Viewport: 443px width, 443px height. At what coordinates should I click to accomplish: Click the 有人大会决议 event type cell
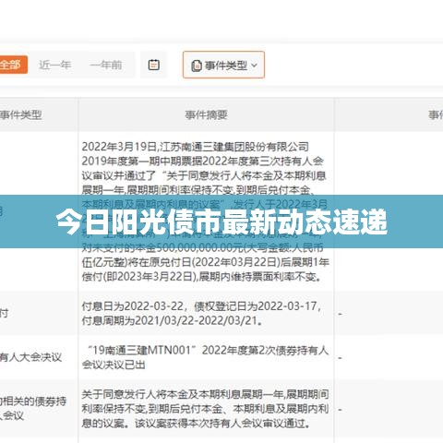pyautogui.click(x=30, y=357)
